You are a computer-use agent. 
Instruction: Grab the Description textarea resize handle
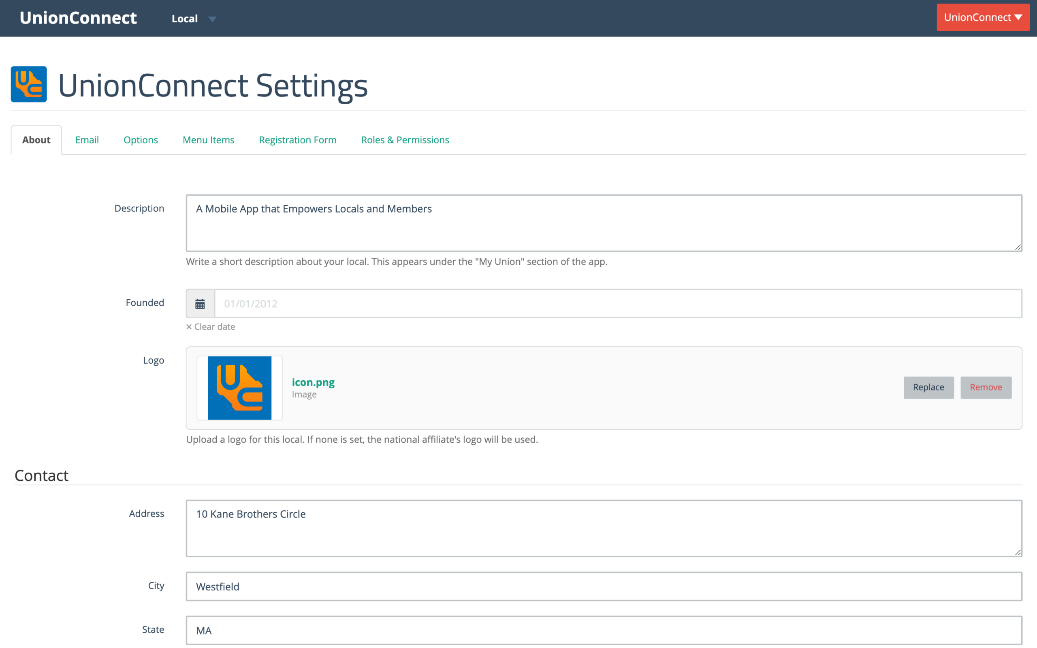1018,247
